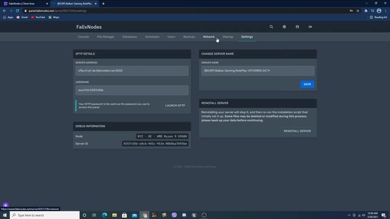Click the REINSTALL SERVER button
The image size is (390, 219).
297,131
